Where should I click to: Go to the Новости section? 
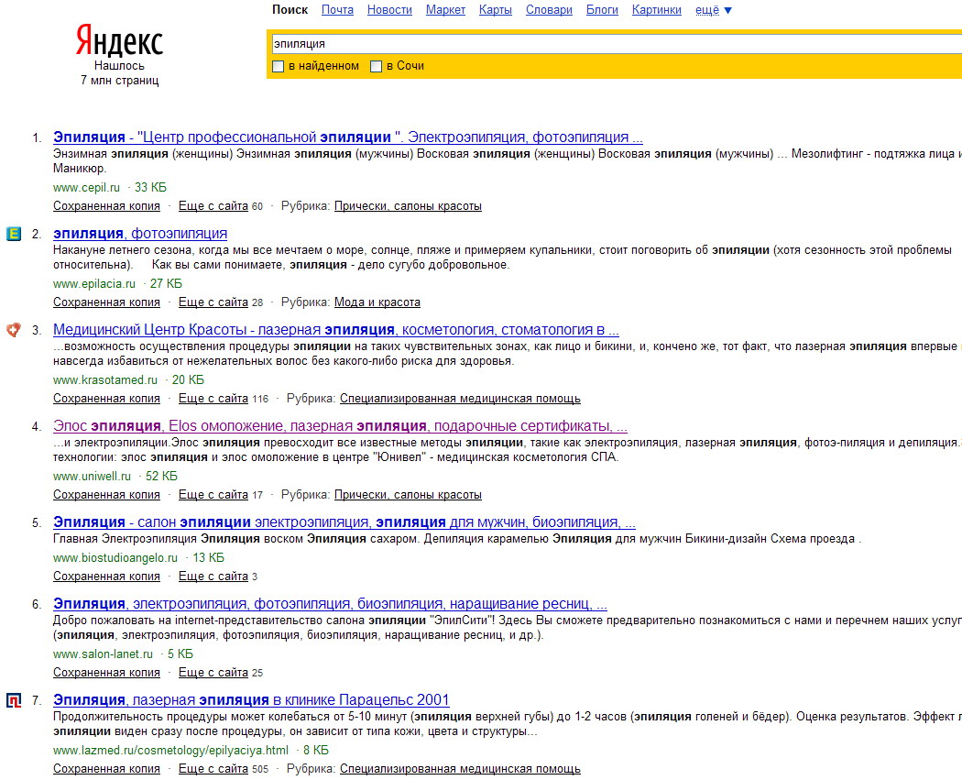[x=389, y=10]
